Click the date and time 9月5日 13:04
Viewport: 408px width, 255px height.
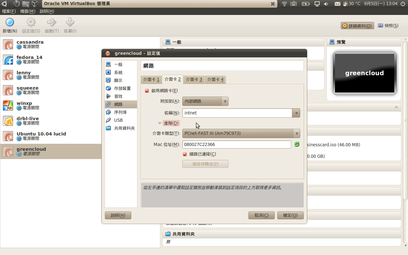tap(381, 4)
